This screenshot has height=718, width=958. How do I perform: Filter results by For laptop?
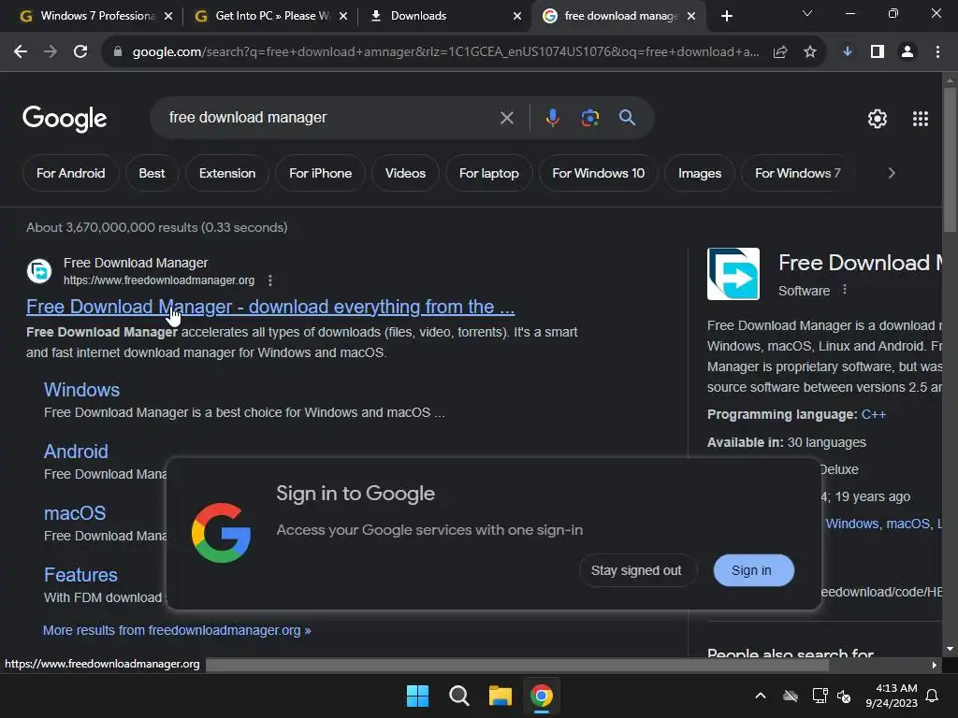coord(488,173)
